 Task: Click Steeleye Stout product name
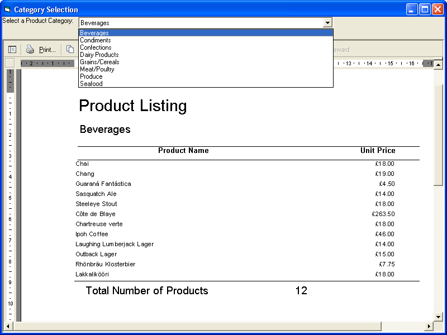96,204
